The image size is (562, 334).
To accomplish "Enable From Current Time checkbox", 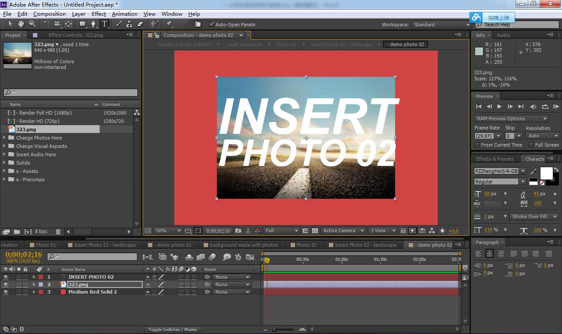I will click(477, 145).
